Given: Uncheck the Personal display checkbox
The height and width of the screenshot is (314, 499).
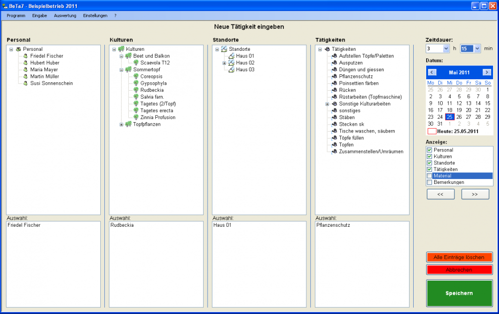Looking at the screenshot, I should click(429, 150).
